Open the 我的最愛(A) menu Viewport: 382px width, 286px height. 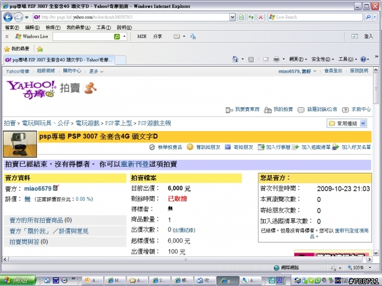78,27
